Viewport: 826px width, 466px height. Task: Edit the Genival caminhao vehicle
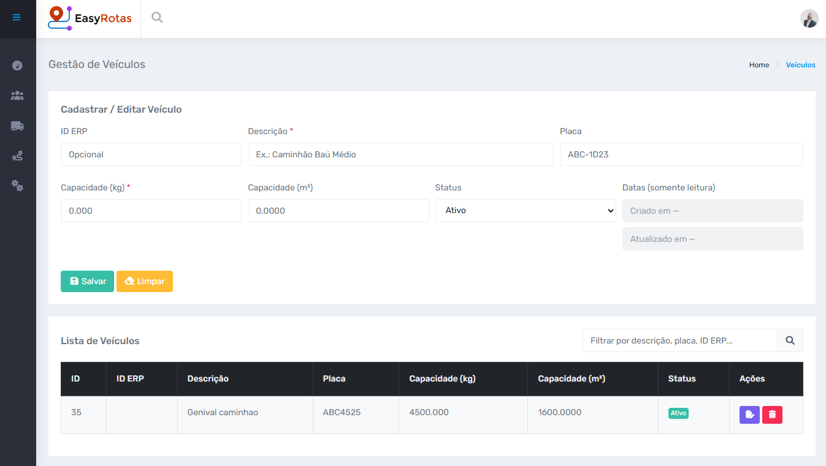(749, 415)
